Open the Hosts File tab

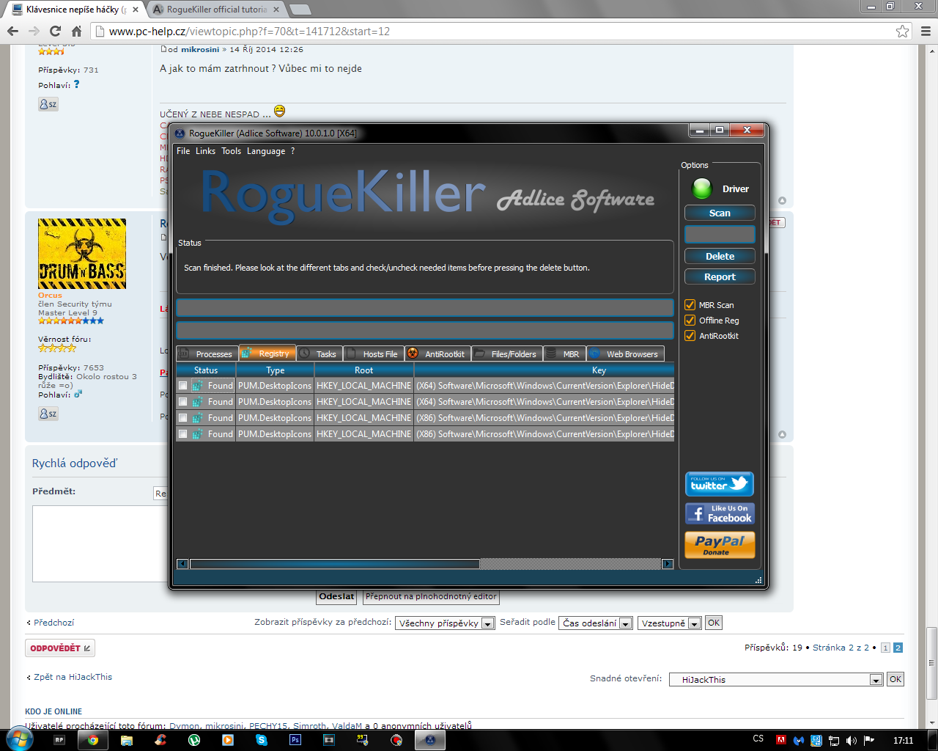(374, 353)
